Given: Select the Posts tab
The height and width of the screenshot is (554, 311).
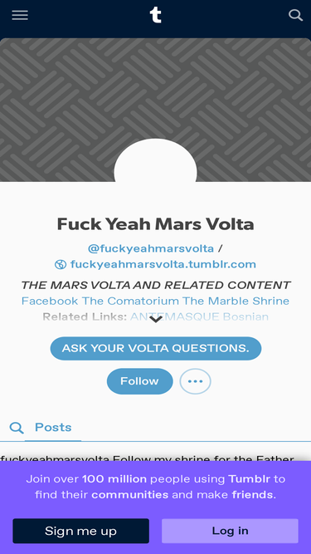Looking at the screenshot, I should coord(53,428).
